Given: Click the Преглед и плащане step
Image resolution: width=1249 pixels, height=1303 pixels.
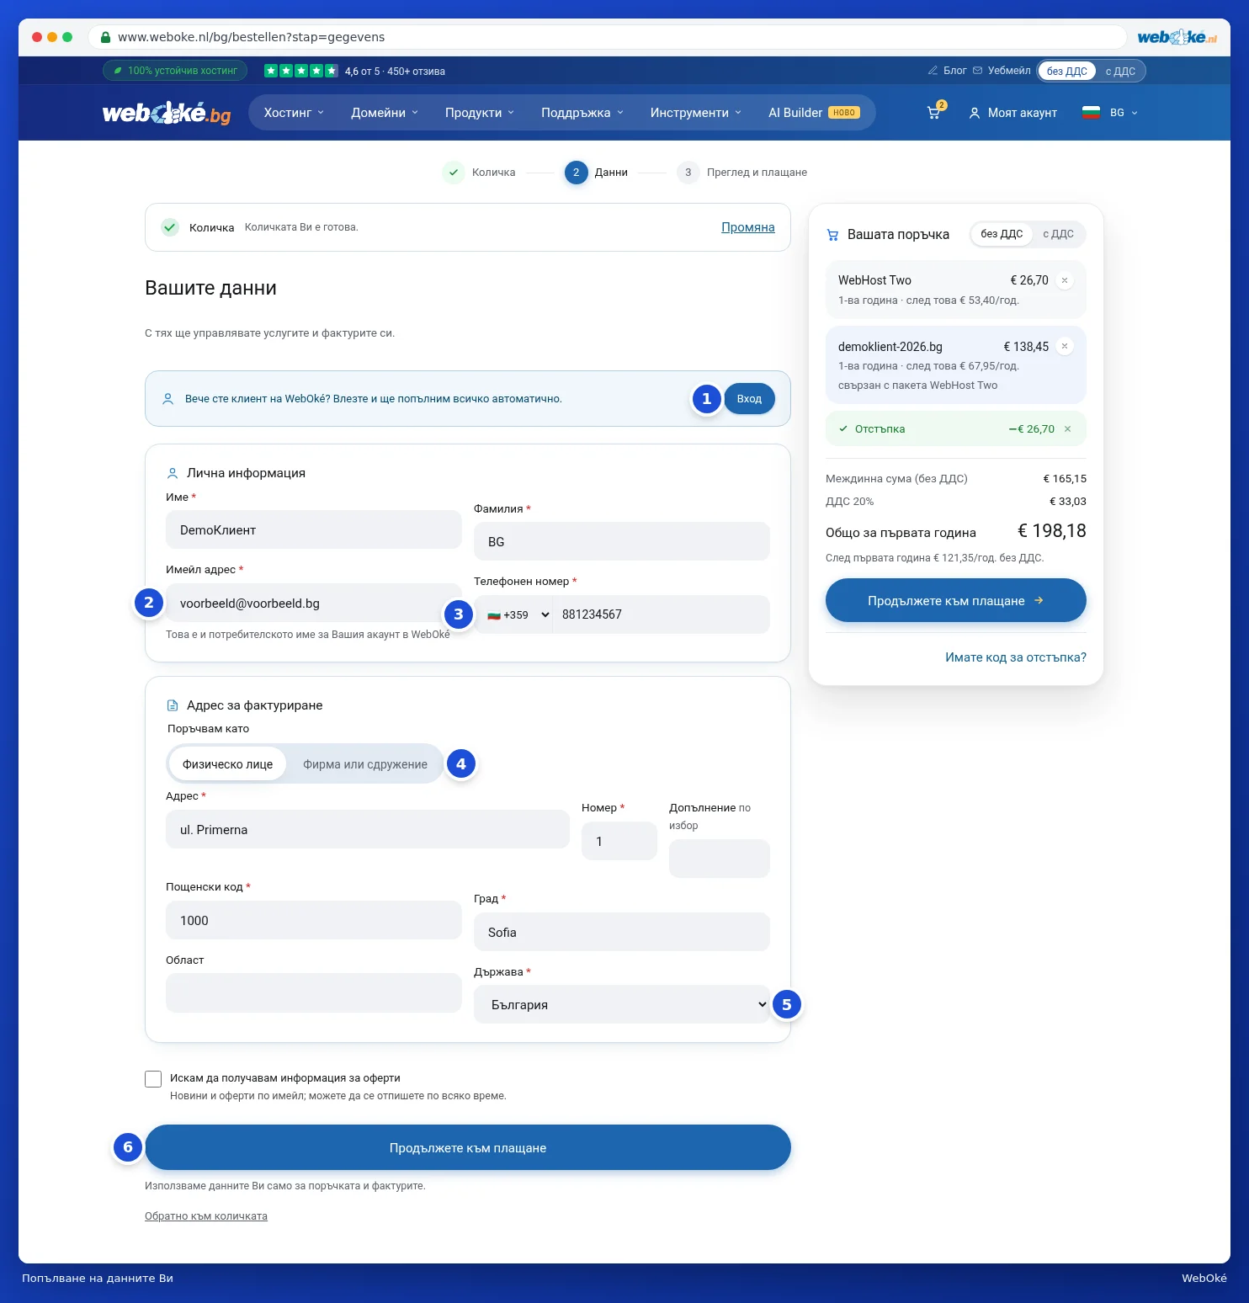Looking at the screenshot, I should [x=741, y=173].
